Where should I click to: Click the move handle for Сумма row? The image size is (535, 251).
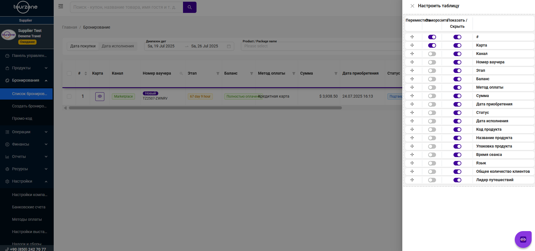412,96
